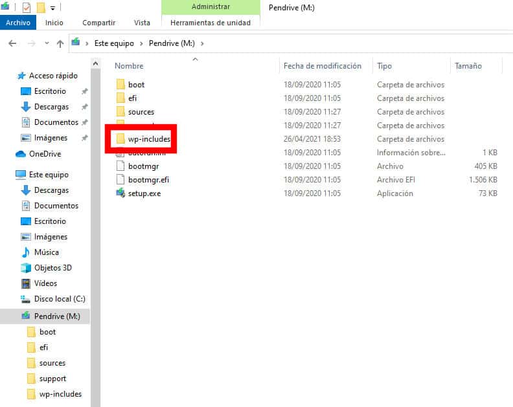Click the setup.exe application icon
Image resolution: width=513 pixels, height=407 pixels.
pos(120,193)
